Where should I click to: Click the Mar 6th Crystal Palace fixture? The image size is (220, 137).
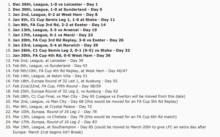pyautogui.click(x=52, y=107)
